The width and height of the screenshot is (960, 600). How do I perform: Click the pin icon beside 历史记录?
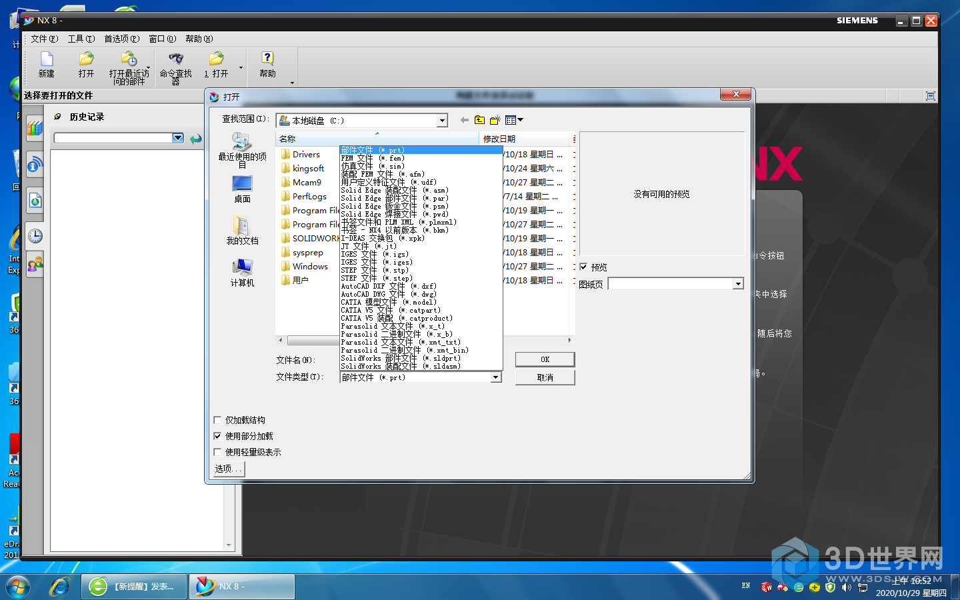(58, 117)
